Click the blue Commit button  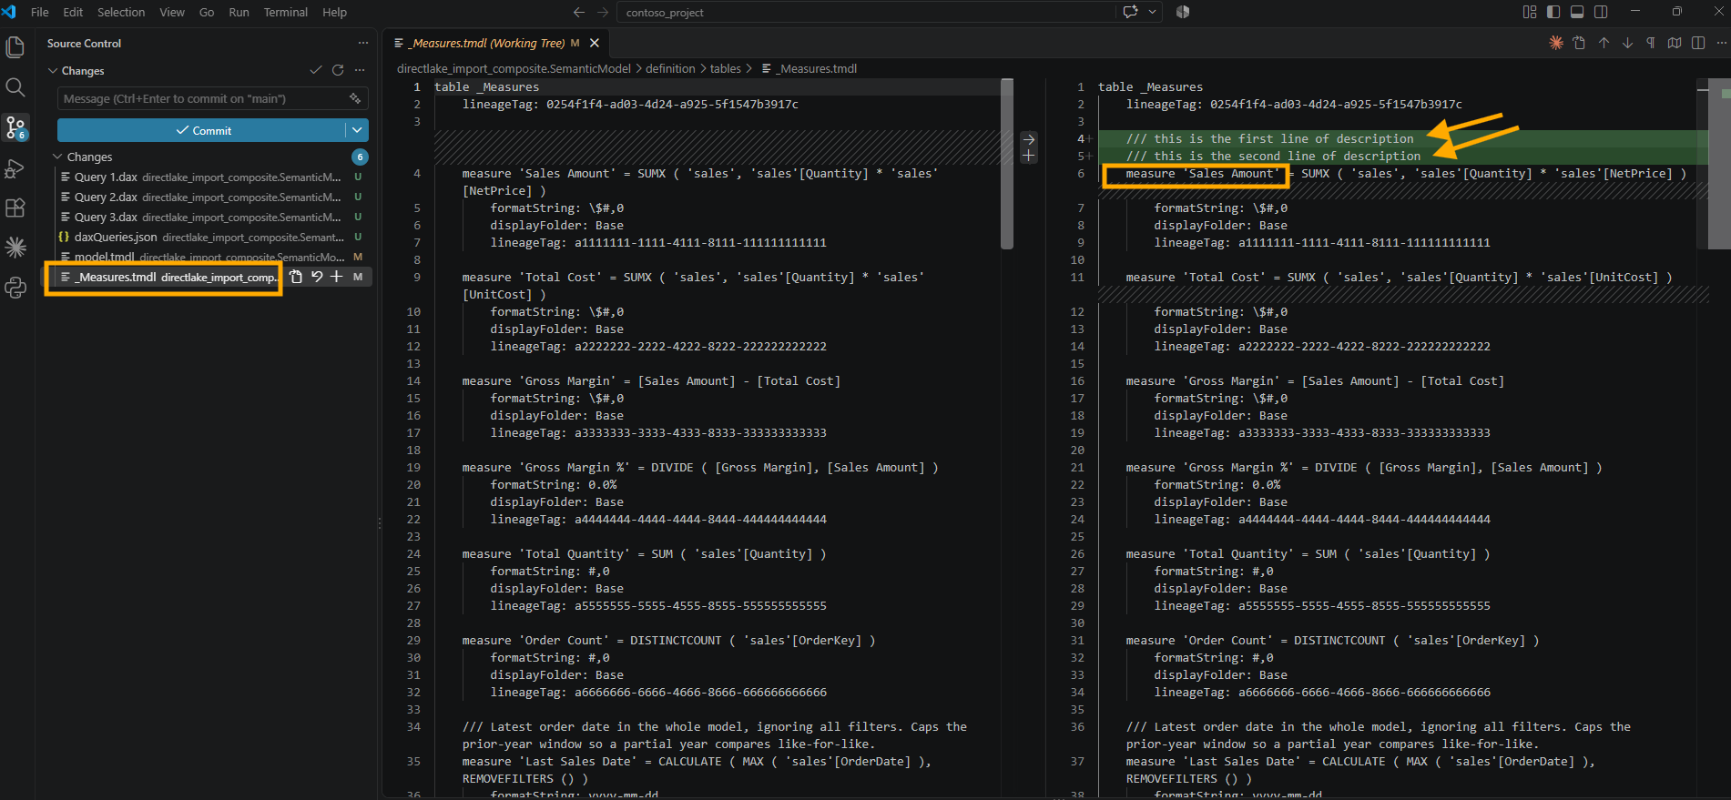click(x=202, y=130)
